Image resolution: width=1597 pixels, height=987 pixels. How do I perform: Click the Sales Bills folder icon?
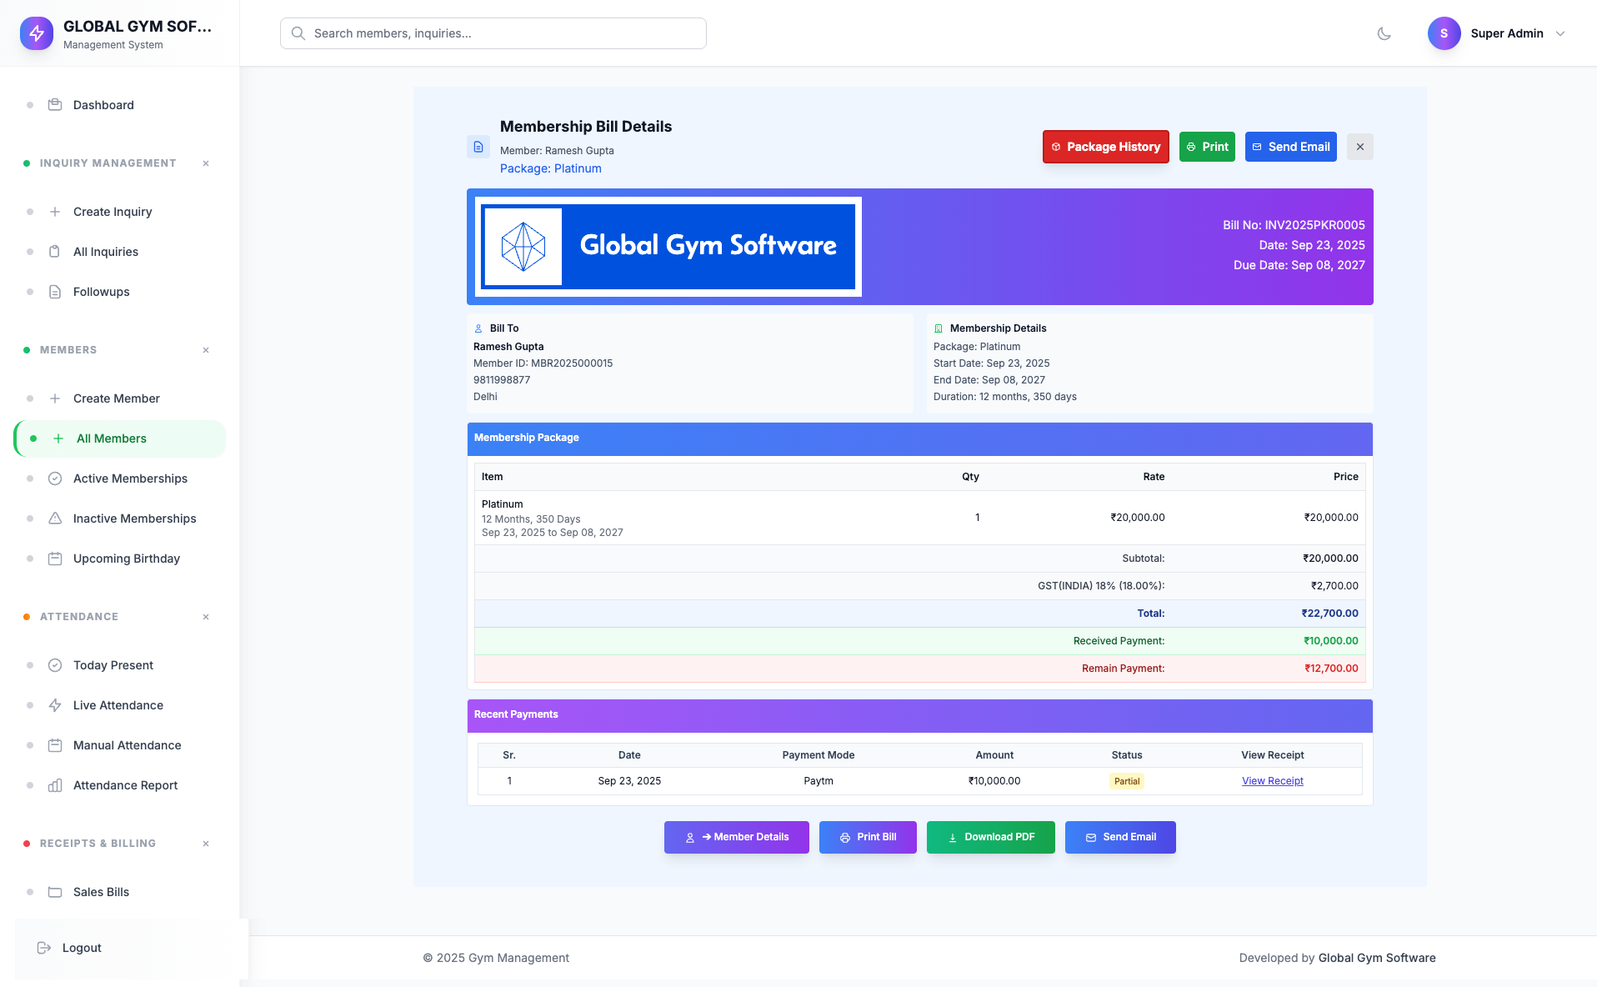(x=54, y=892)
